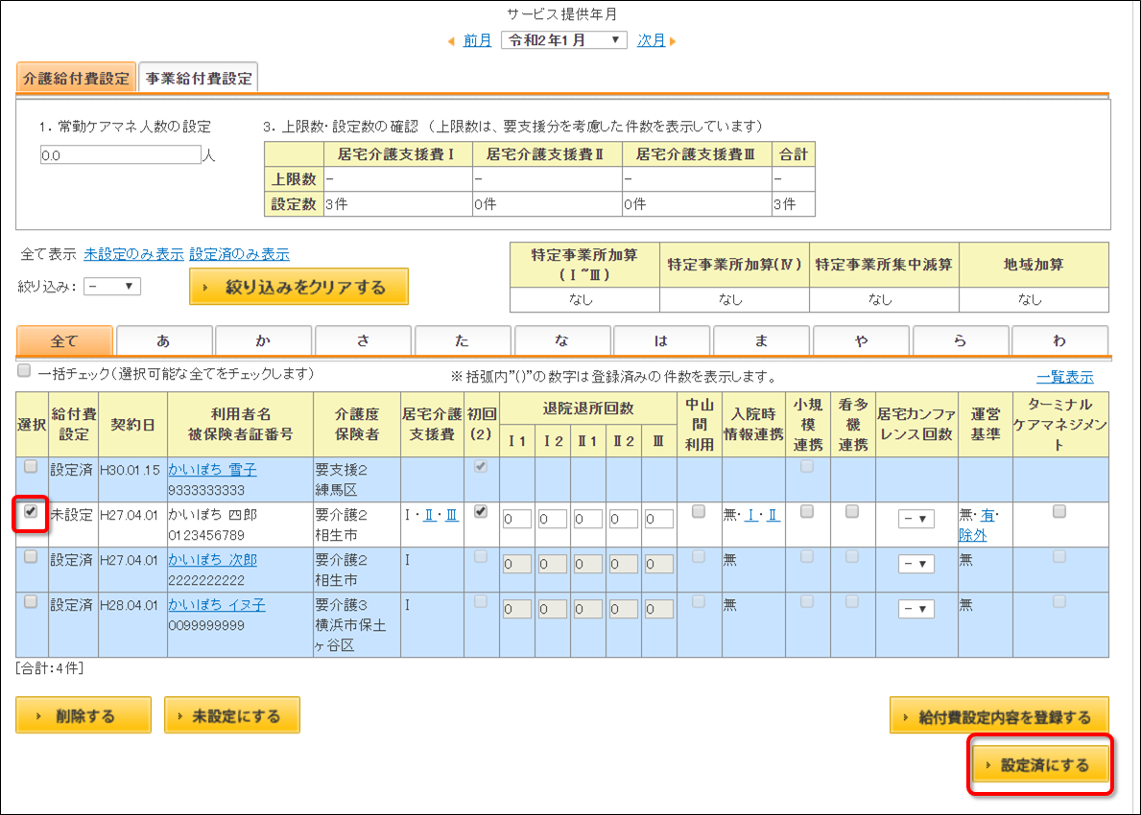Image resolution: width=1141 pixels, height=815 pixels.
Task: Check selection box for かいぽち 雪子 row
Action: (31, 467)
